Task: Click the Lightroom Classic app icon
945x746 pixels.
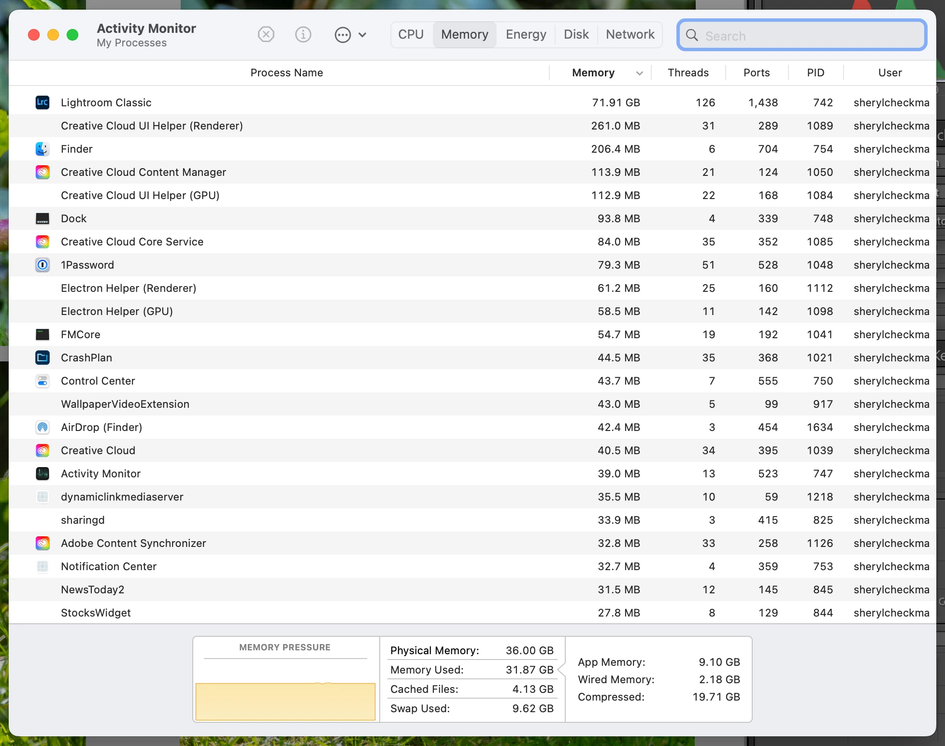Action: (43, 102)
